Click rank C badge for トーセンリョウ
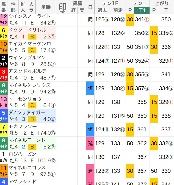This screenshot has height=185, width=174. point(32,105)
